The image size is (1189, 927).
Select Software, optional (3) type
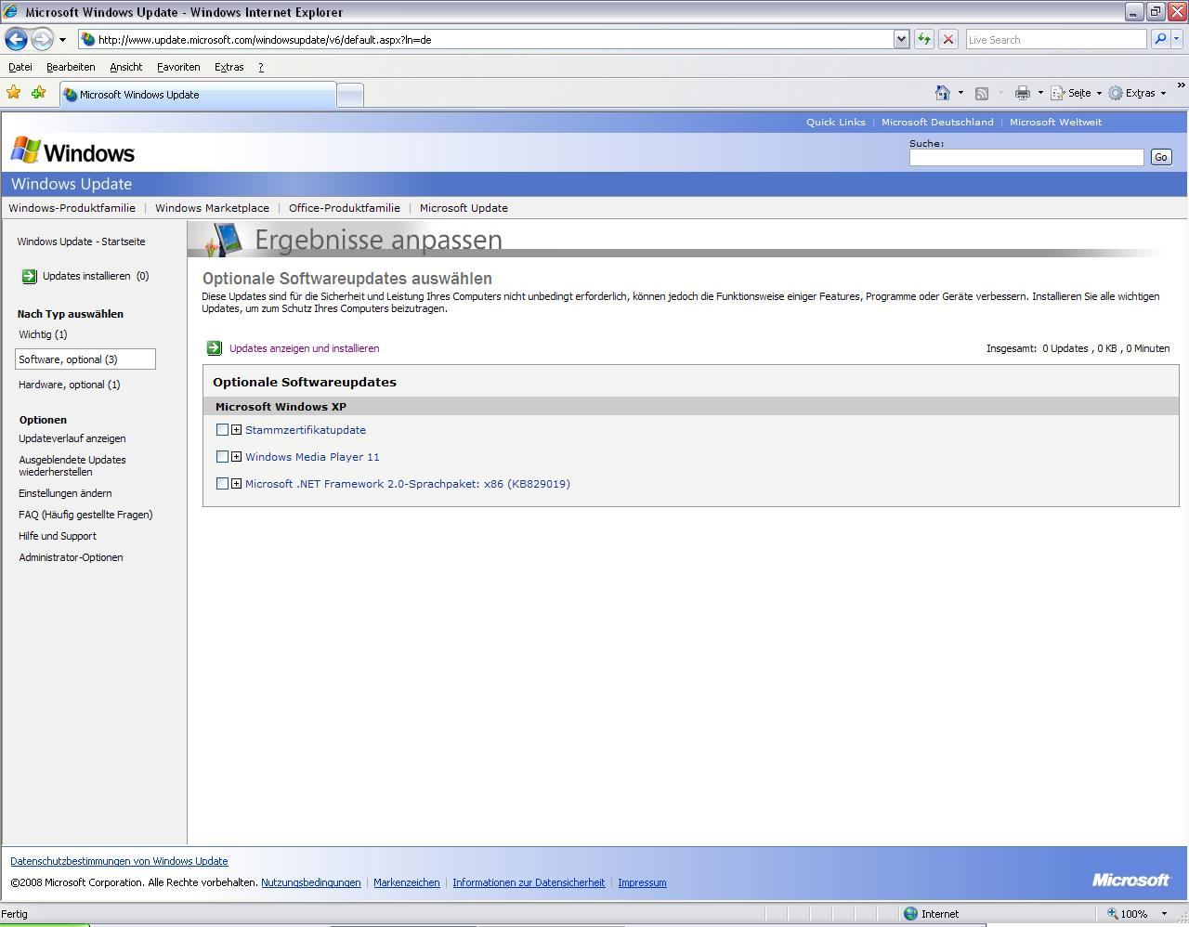coord(85,359)
